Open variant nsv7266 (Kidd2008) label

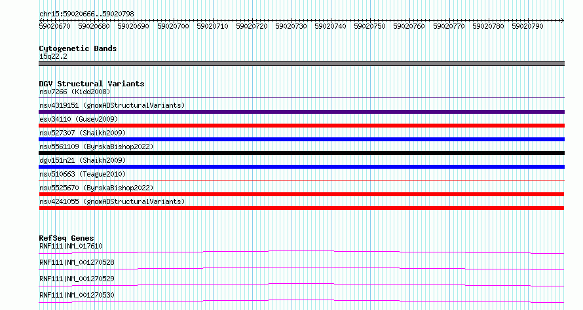[75, 92]
